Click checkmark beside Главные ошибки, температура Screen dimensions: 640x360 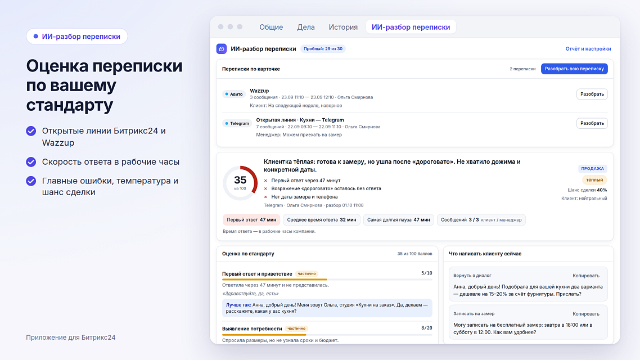point(31,181)
